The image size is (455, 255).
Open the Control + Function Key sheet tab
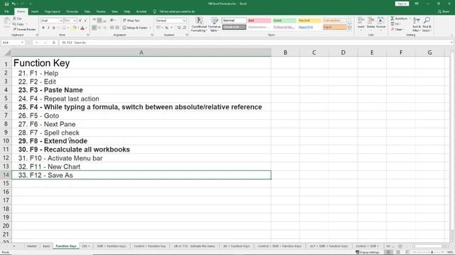150,246
